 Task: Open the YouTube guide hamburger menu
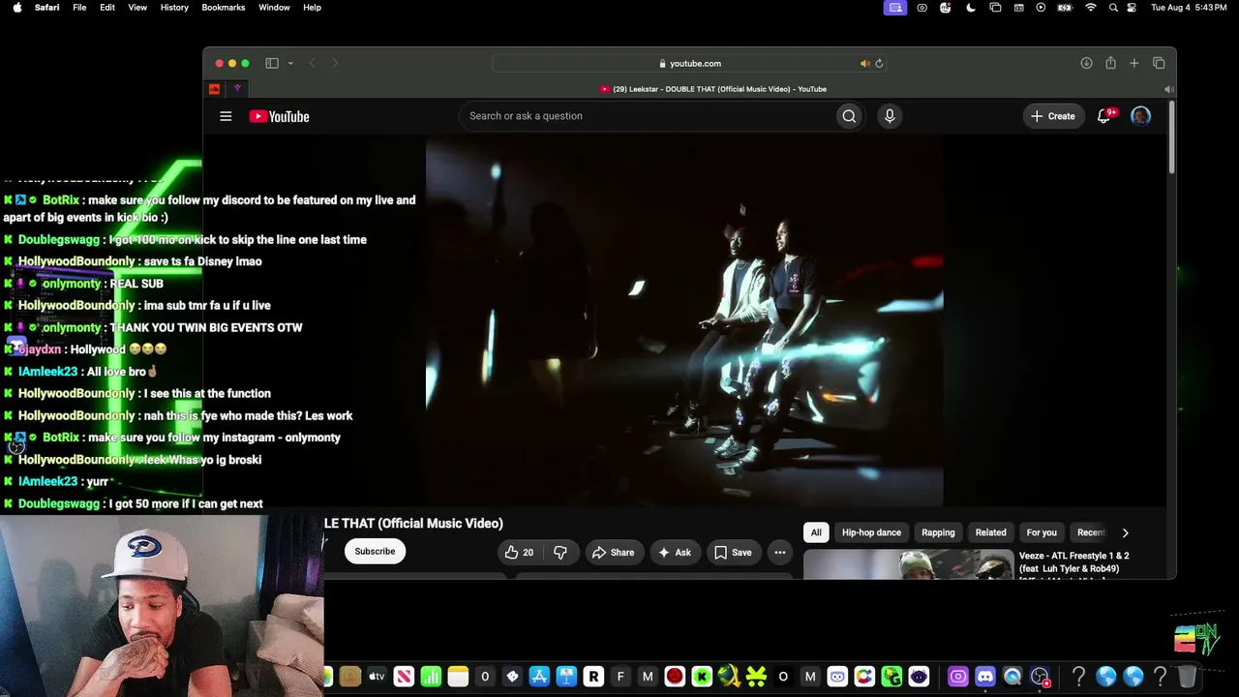coord(226,116)
